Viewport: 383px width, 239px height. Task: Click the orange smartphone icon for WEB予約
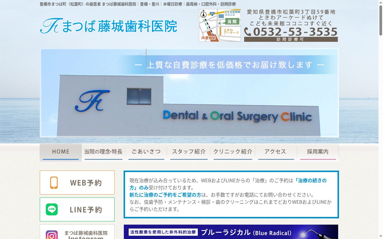pos(54,183)
